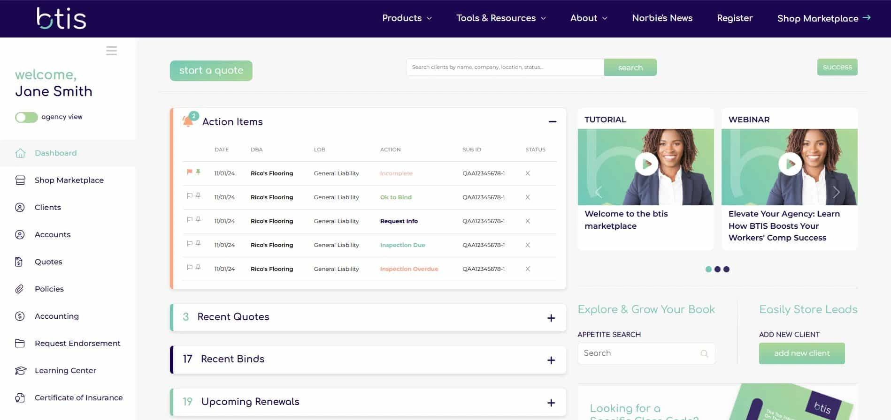
Task: Expand the Upcoming Renewals section
Action: click(551, 403)
